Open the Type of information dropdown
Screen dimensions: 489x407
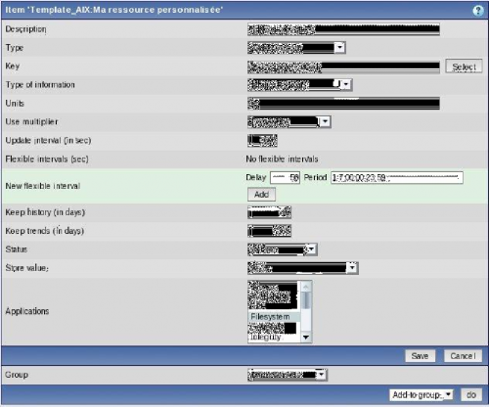click(x=299, y=85)
